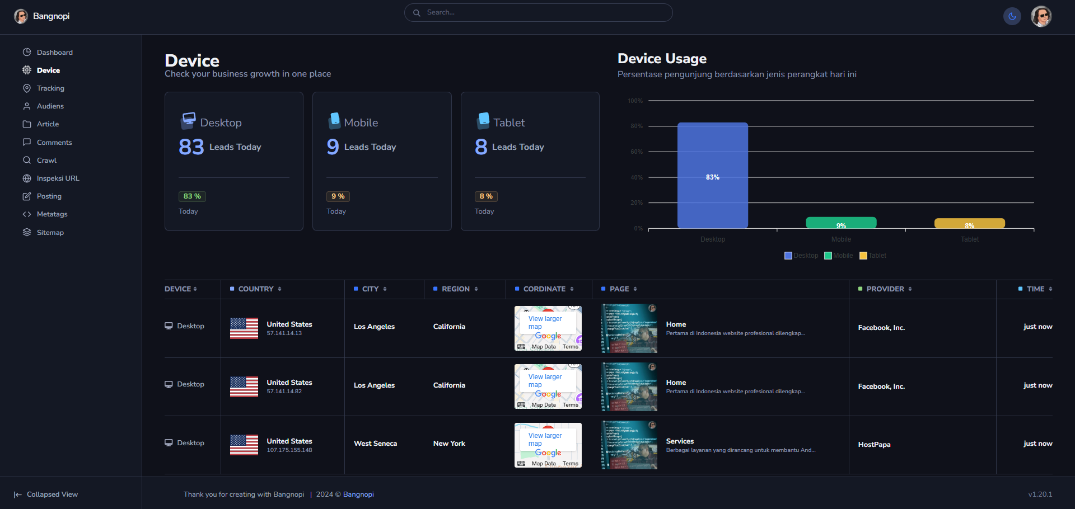This screenshot has height=509, width=1075.
Task: Open the Dashboard sidebar icon
Action: tap(27, 52)
